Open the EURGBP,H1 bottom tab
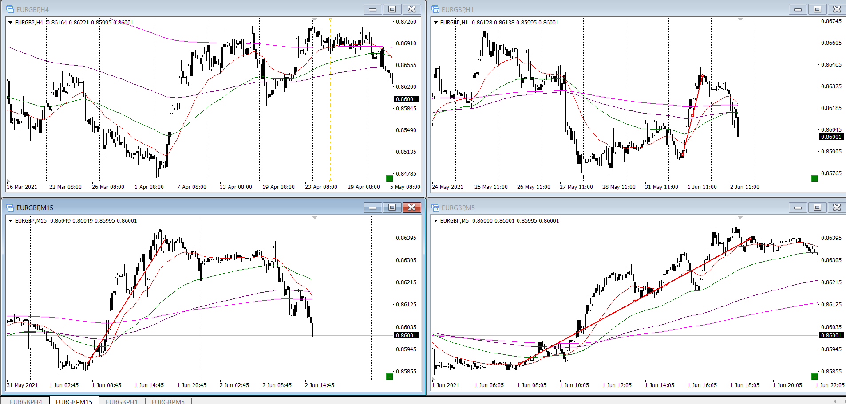 122,401
